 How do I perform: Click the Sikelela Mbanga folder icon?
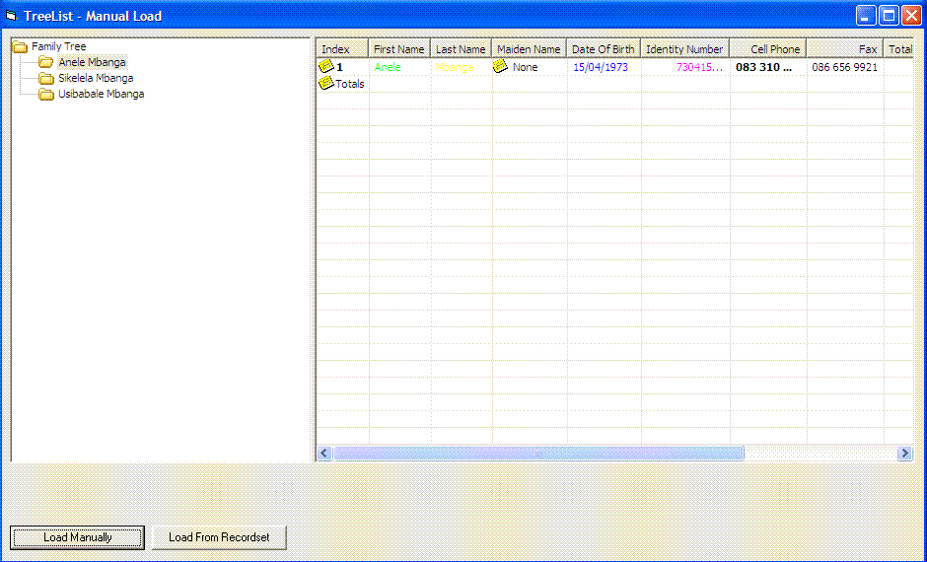[x=46, y=78]
